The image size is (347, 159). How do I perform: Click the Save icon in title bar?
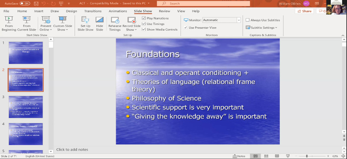click(36, 3)
